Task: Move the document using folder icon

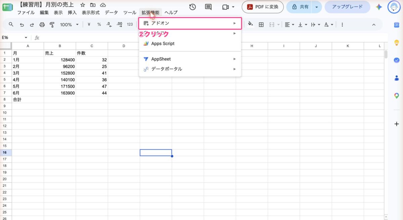Action: tap(93, 5)
